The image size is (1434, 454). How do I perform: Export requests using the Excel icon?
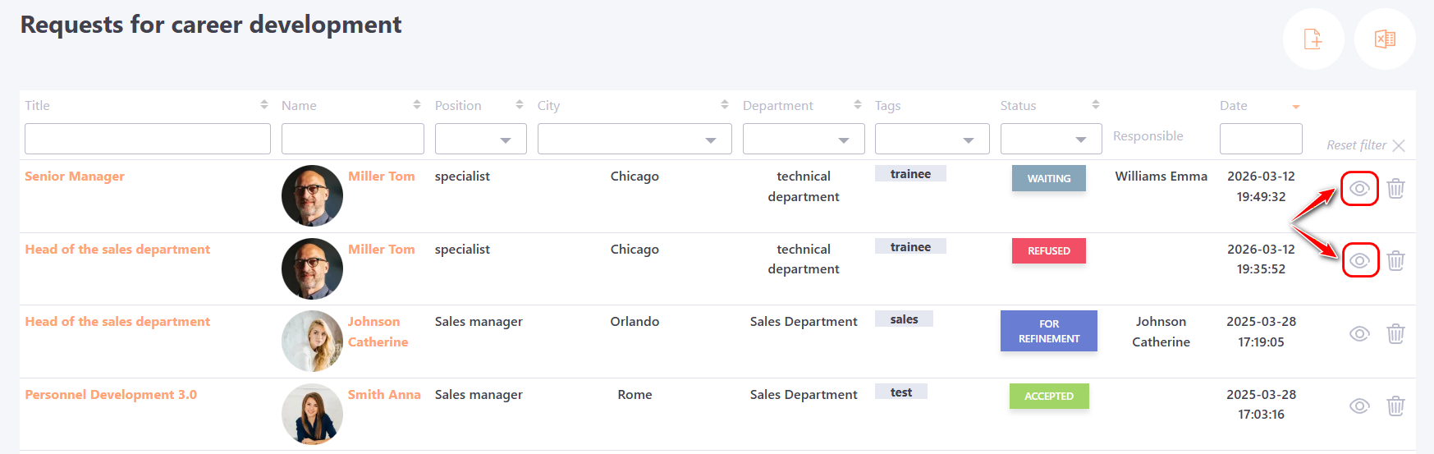click(1385, 39)
